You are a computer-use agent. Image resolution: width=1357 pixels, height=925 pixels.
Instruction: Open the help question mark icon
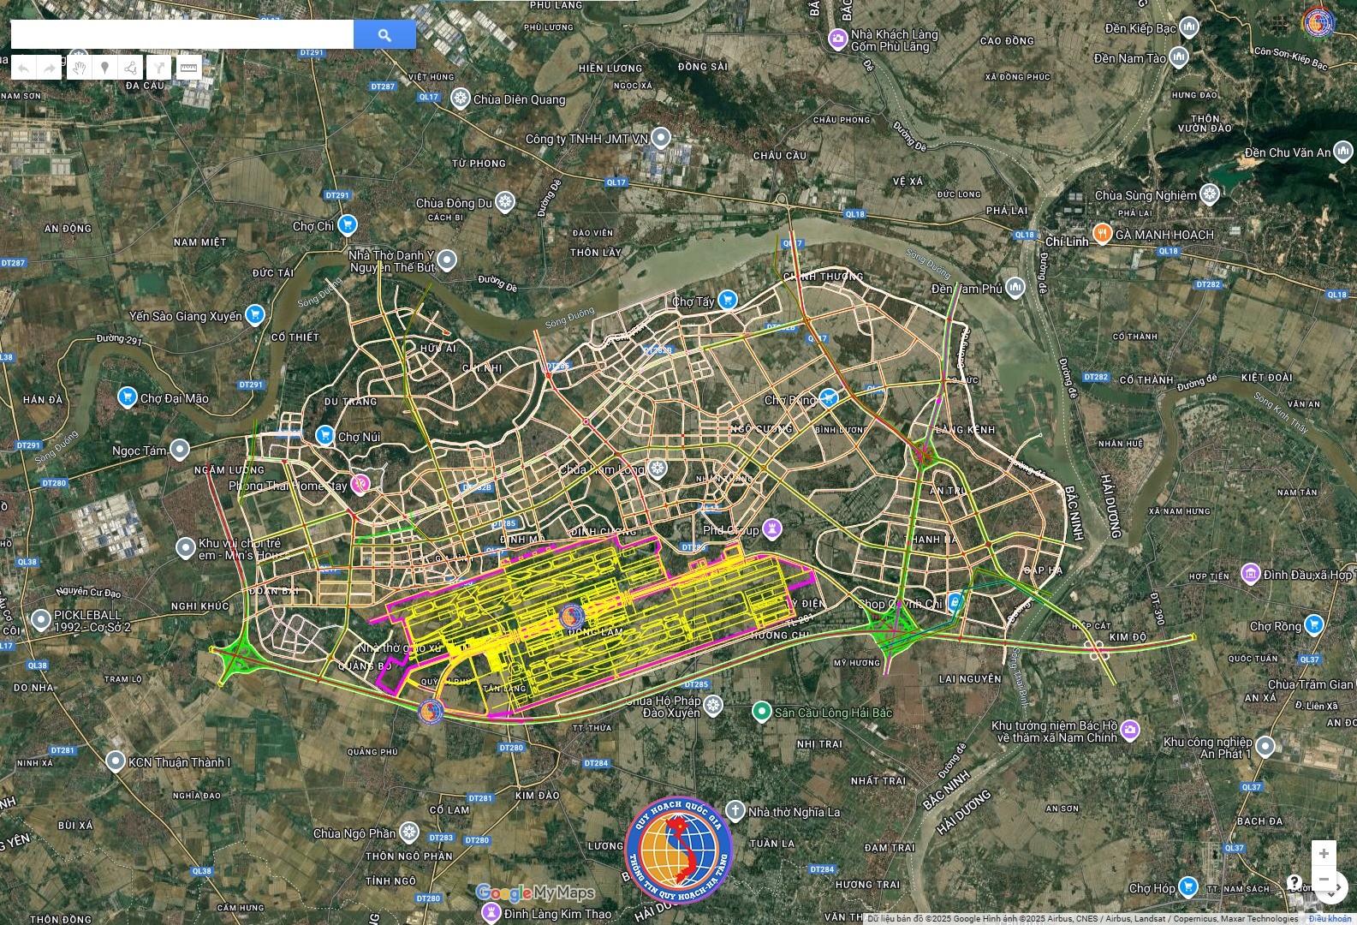[x=1294, y=883]
